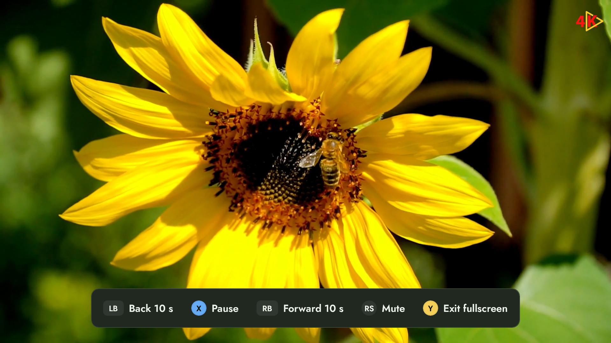
Task: Rewind using Back 10 s label
Action: point(151,308)
